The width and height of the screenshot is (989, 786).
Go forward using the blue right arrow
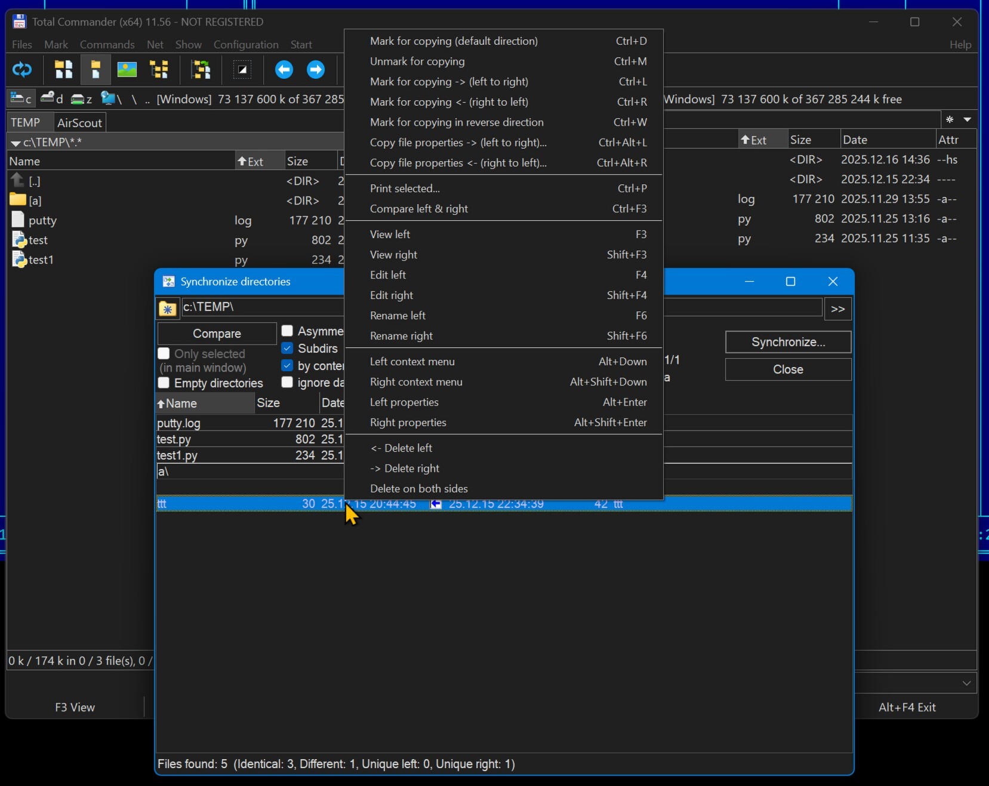tap(316, 70)
